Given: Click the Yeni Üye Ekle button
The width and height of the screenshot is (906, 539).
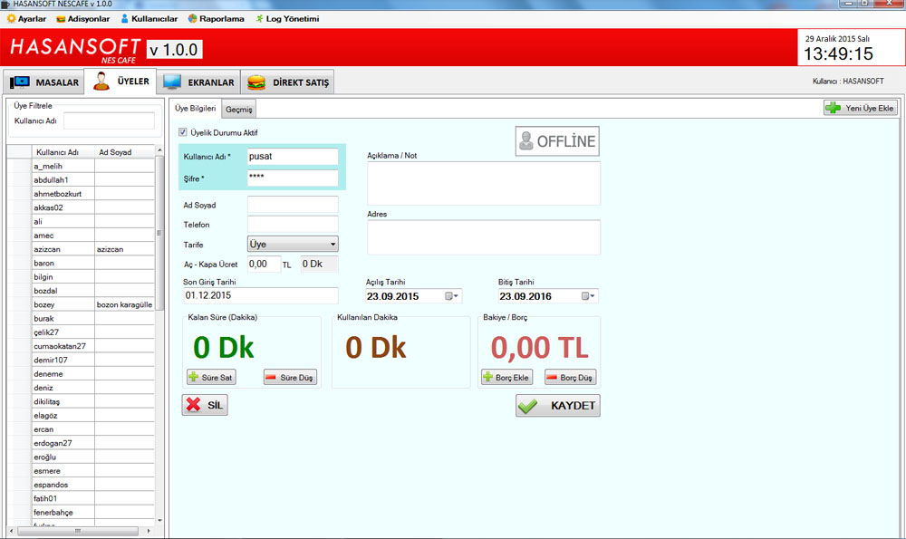Looking at the screenshot, I should point(861,108).
